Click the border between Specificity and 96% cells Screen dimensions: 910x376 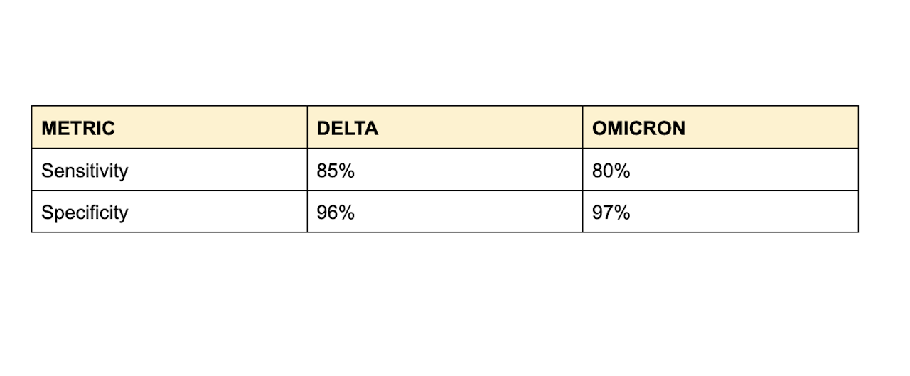(307, 211)
